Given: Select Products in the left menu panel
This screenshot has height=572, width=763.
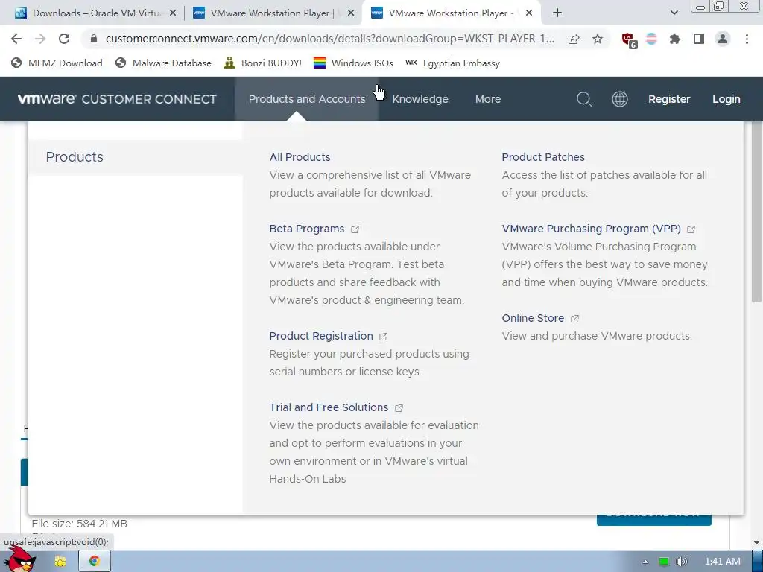Looking at the screenshot, I should coord(136,157).
